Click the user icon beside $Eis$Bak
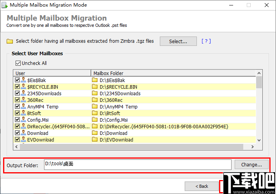This screenshot has height=194, width=276. click(x=23, y=80)
